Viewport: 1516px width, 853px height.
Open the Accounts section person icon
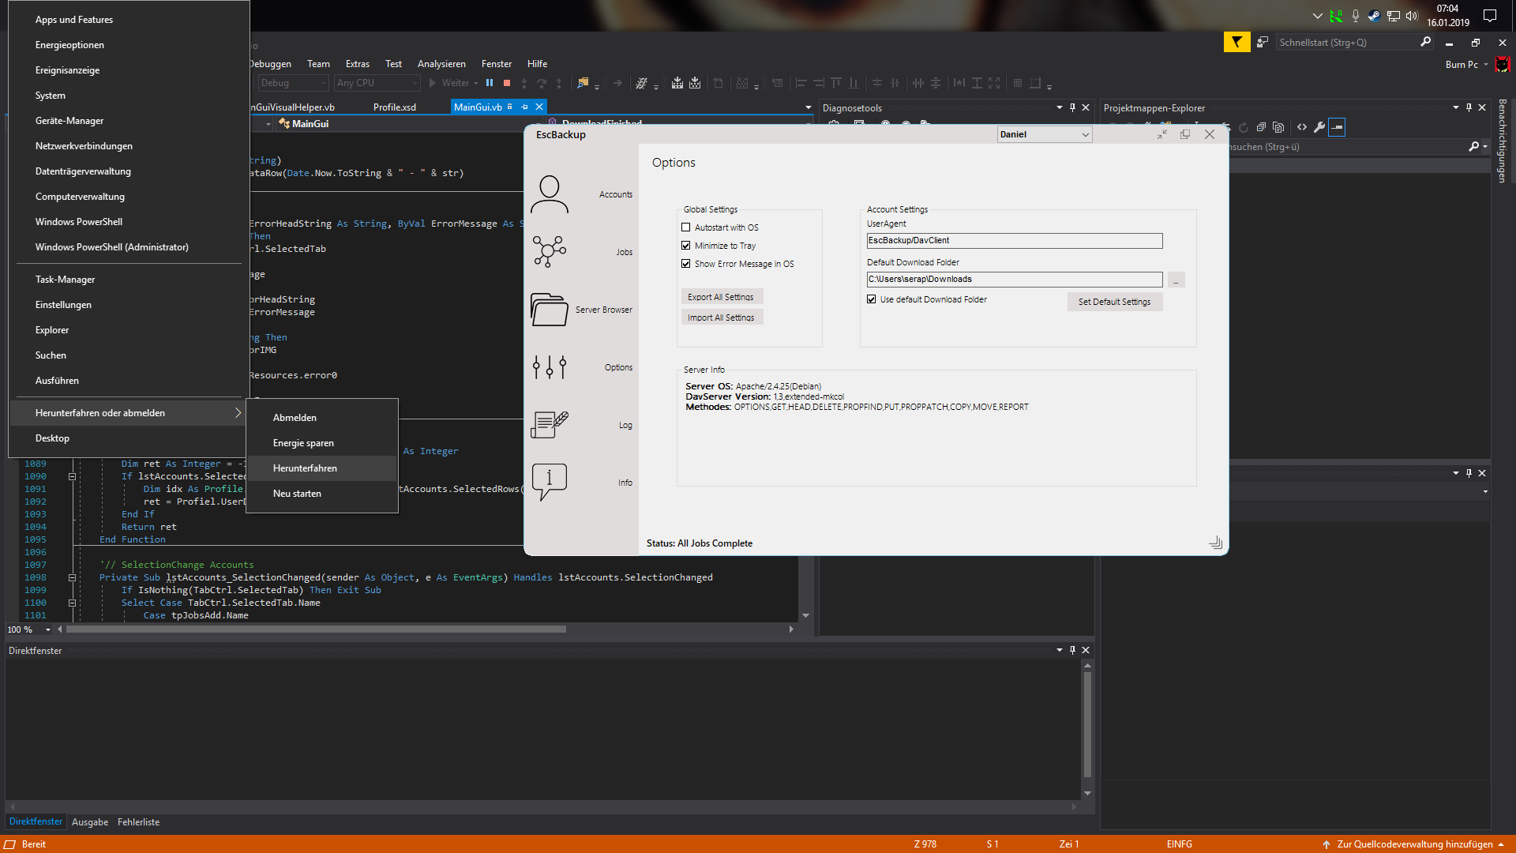coord(549,194)
